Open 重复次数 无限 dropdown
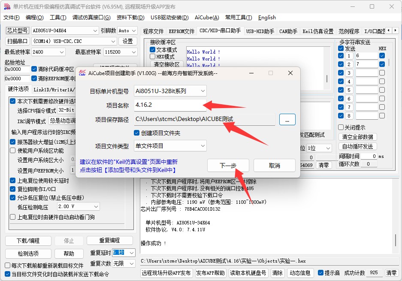 pos(124,263)
